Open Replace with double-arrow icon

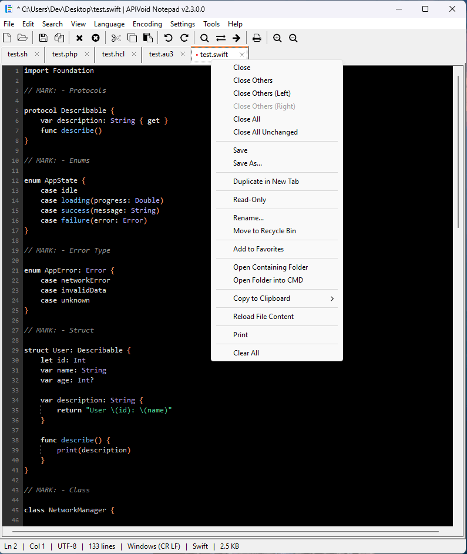pyautogui.click(x=221, y=38)
